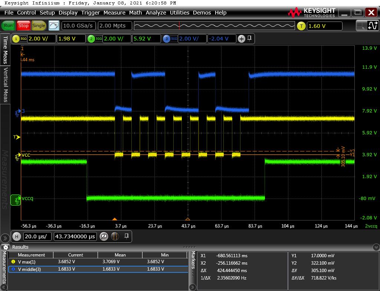The height and width of the screenshot is (291, 380).
Task: Click the zero delay Z icon
Action: tap(104, 236)
